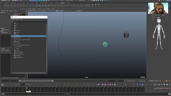Viewport: 171px width, 96px height.
Task: Open the frame rate dropdown
Action: pos(154,81)
